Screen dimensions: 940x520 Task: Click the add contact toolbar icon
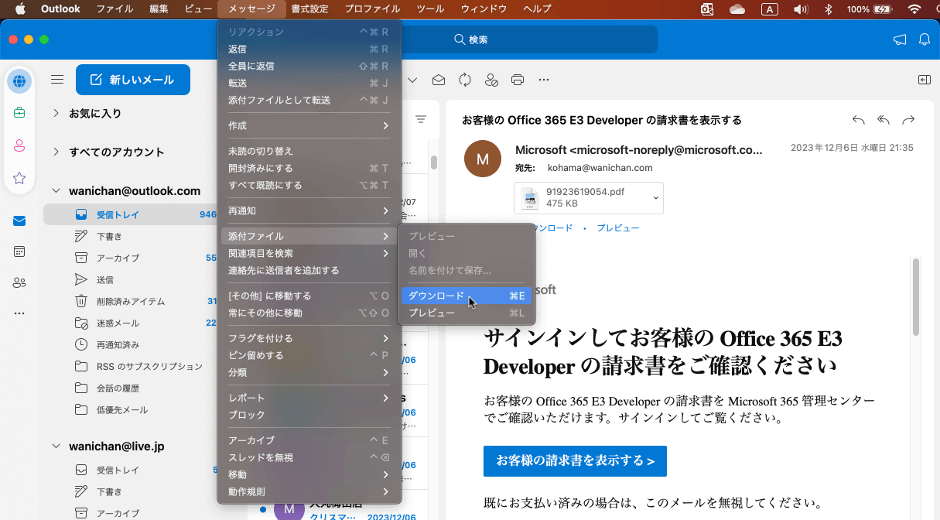[x=491, y=80]
